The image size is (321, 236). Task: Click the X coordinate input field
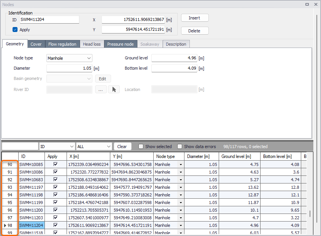point(133,19)
